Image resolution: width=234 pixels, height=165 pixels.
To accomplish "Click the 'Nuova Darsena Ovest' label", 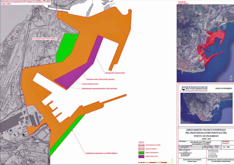I will tap(90, 84).
